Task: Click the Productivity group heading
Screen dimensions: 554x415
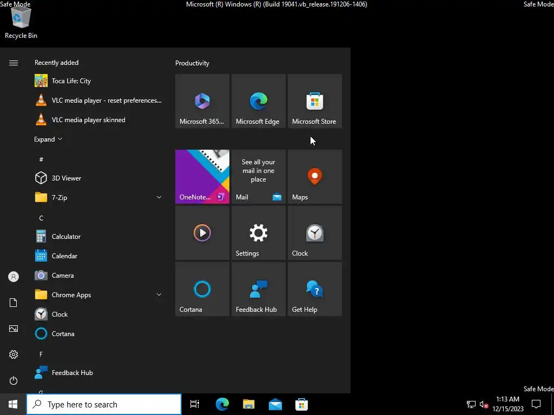Action: (192, 63)
